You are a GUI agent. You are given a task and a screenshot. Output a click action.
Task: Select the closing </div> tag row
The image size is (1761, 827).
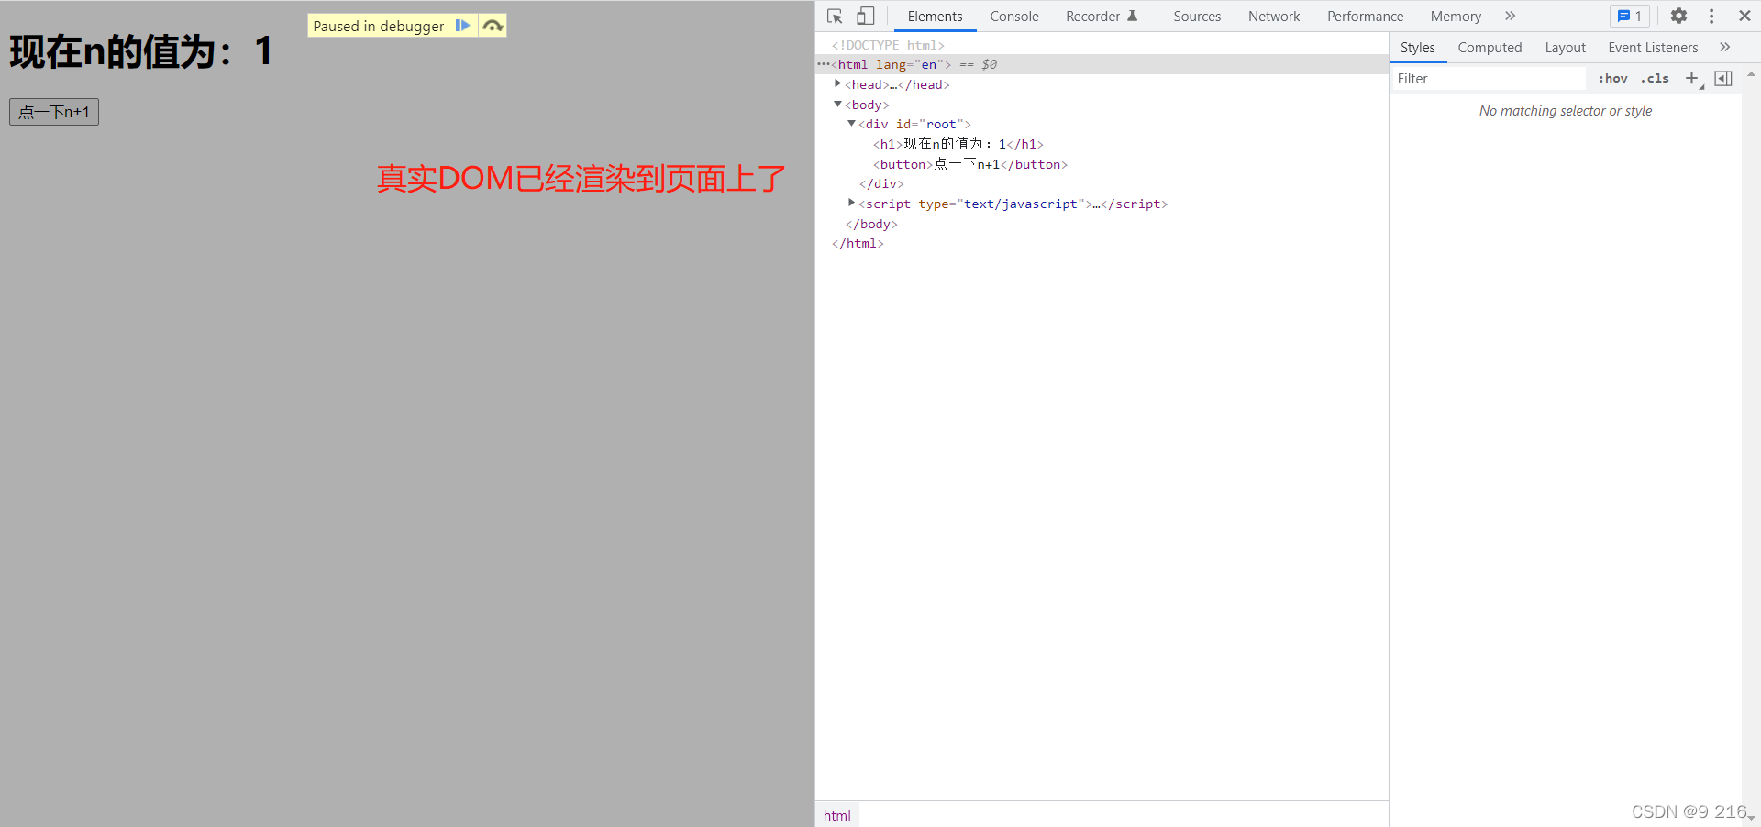tap(1101, 183)
